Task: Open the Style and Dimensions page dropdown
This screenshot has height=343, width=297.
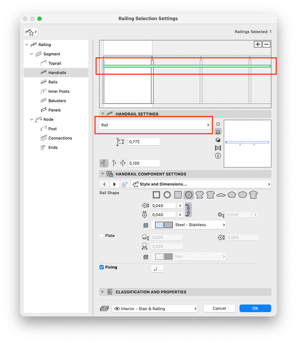Action: pos(201,184)
